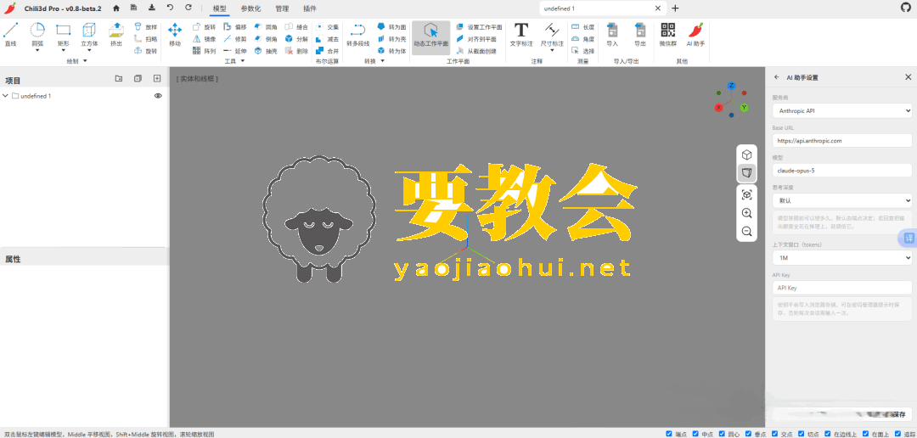Toggle 交点 intersection snap checkbox
917x438 pixels.
coord(774,434)
